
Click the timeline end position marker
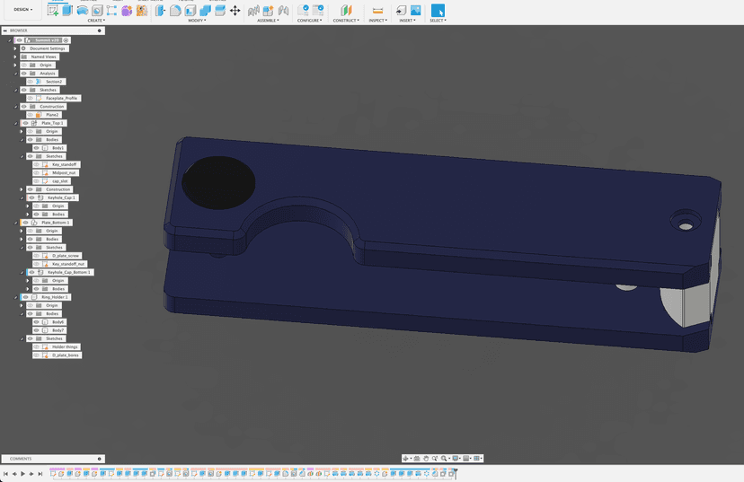(x=456, y=472)
